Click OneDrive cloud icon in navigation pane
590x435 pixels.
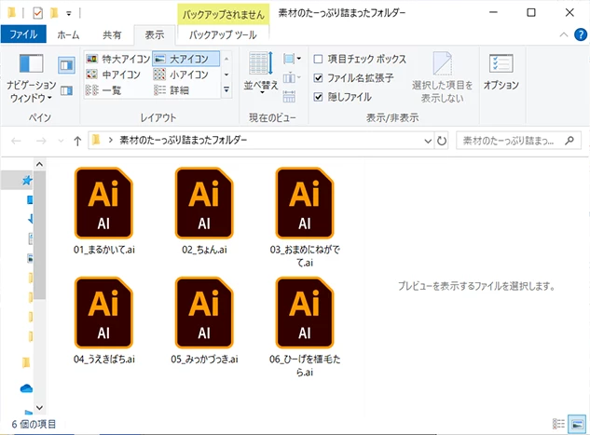(x=26, y=388)
